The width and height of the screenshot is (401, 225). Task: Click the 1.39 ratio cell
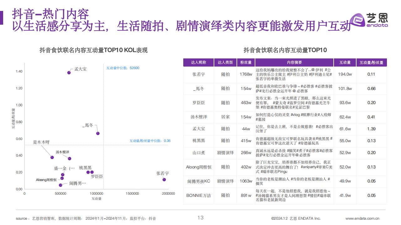[x=371, y=129]
